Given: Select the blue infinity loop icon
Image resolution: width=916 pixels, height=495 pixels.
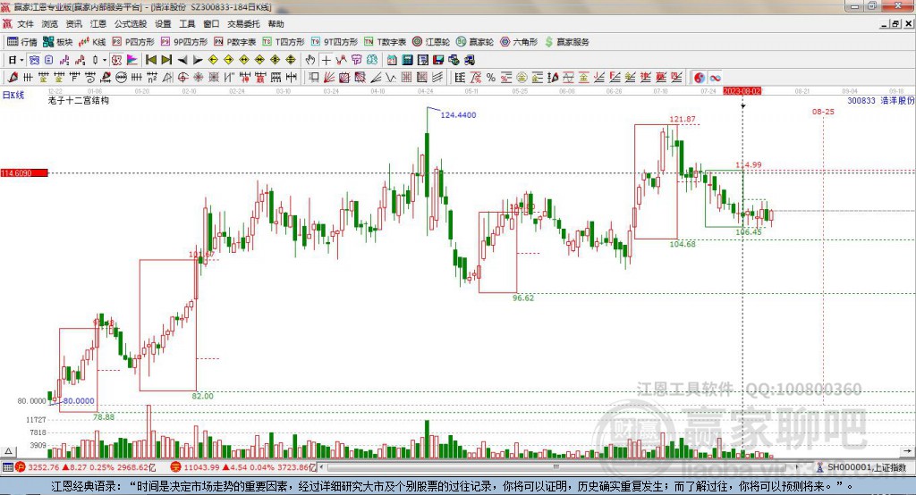Looking at the screenshot, I should pyautogui.click(x=715, y=77).
